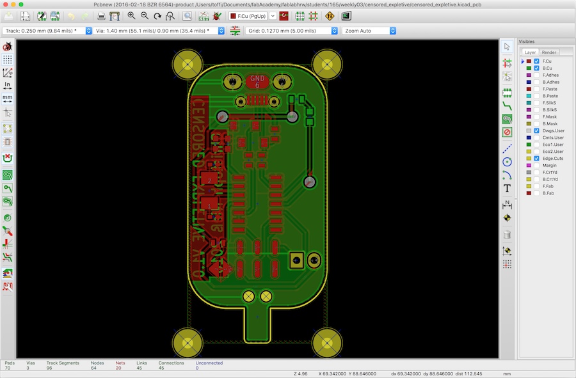
Task: Select the add keepout area tool
Action: [507, 132]
